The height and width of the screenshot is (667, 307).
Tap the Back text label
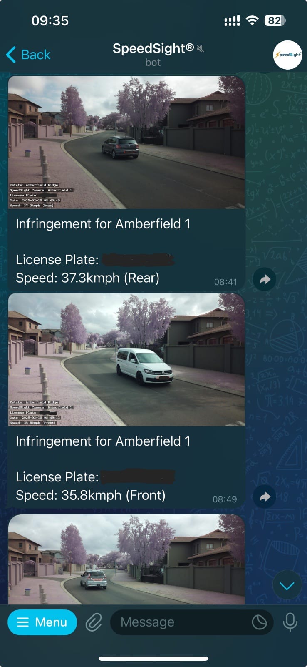click(36, 55)
